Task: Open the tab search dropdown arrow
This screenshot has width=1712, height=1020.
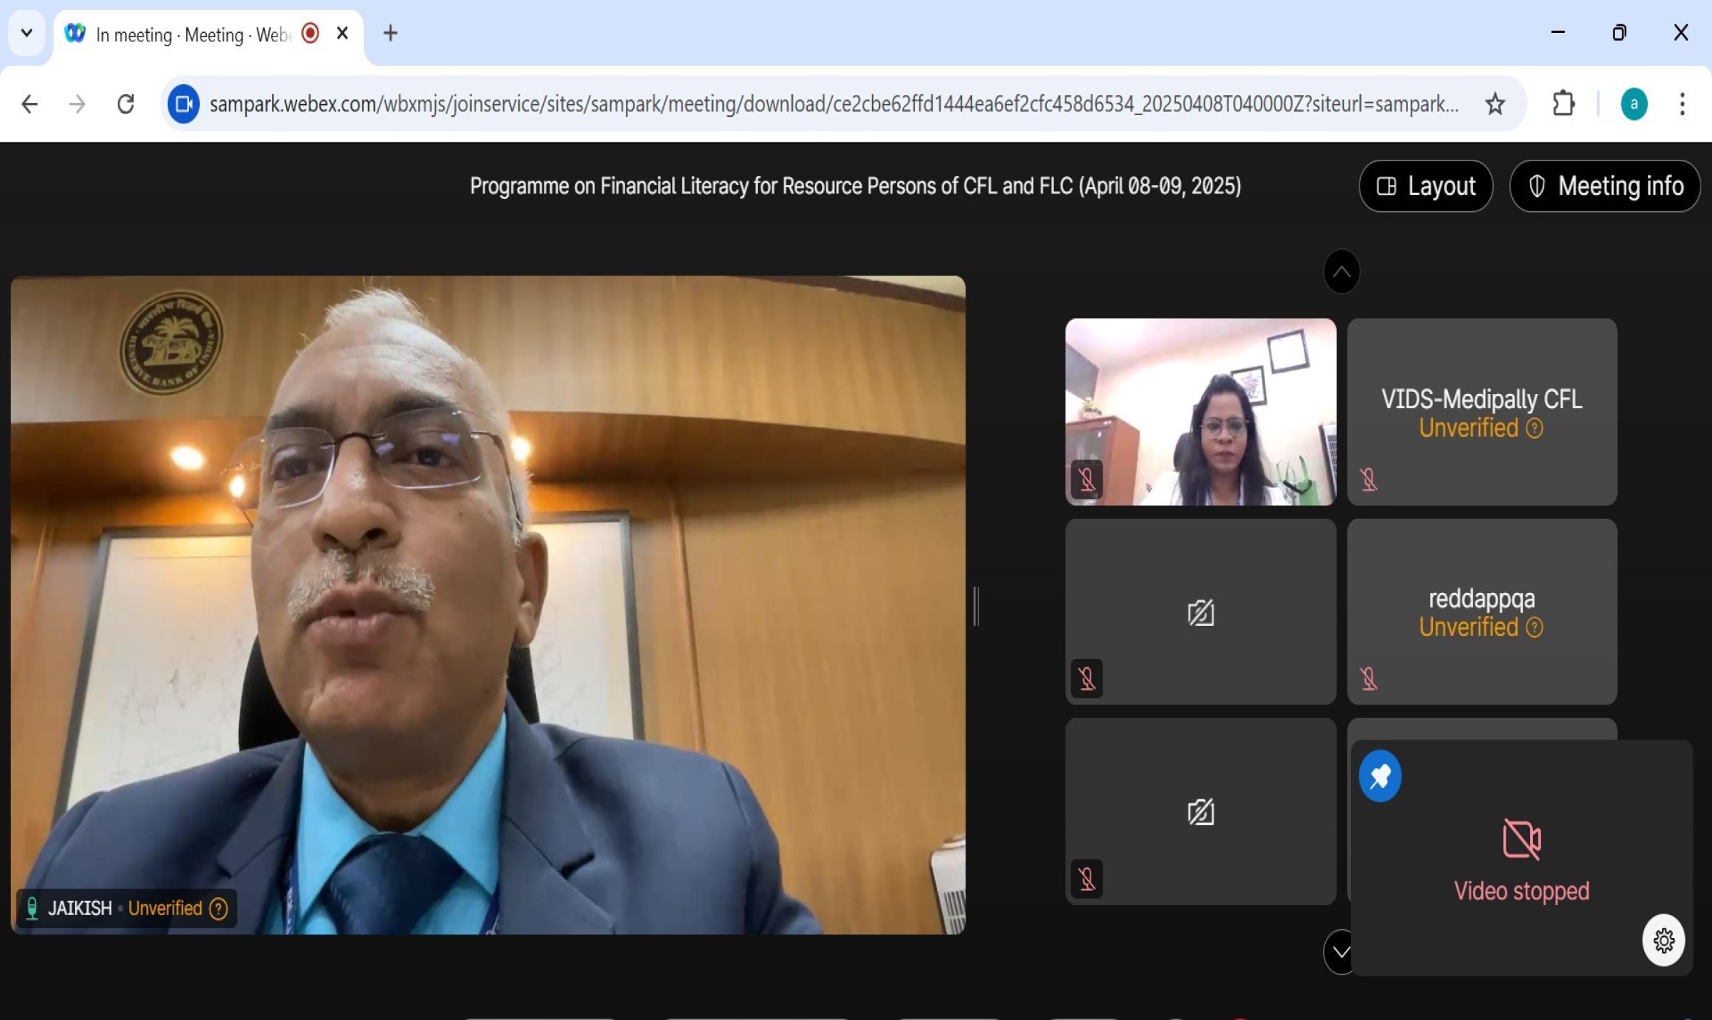Action: [26, 33]
